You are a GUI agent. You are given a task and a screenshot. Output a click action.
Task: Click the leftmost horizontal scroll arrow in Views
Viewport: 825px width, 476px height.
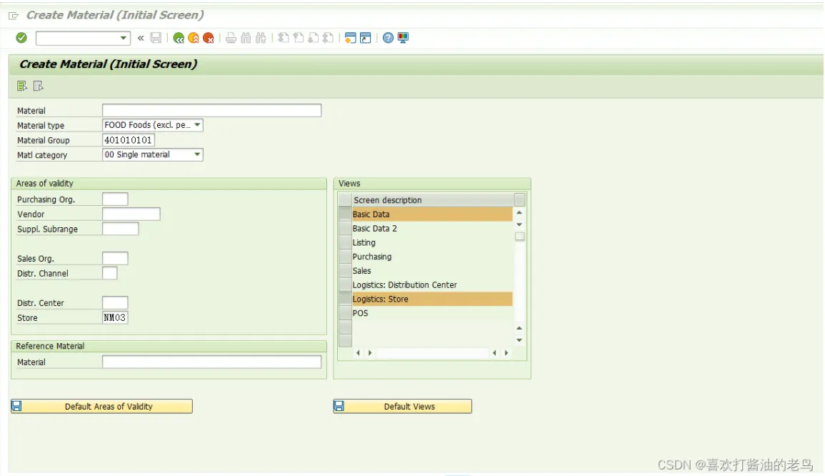[358, 353]
